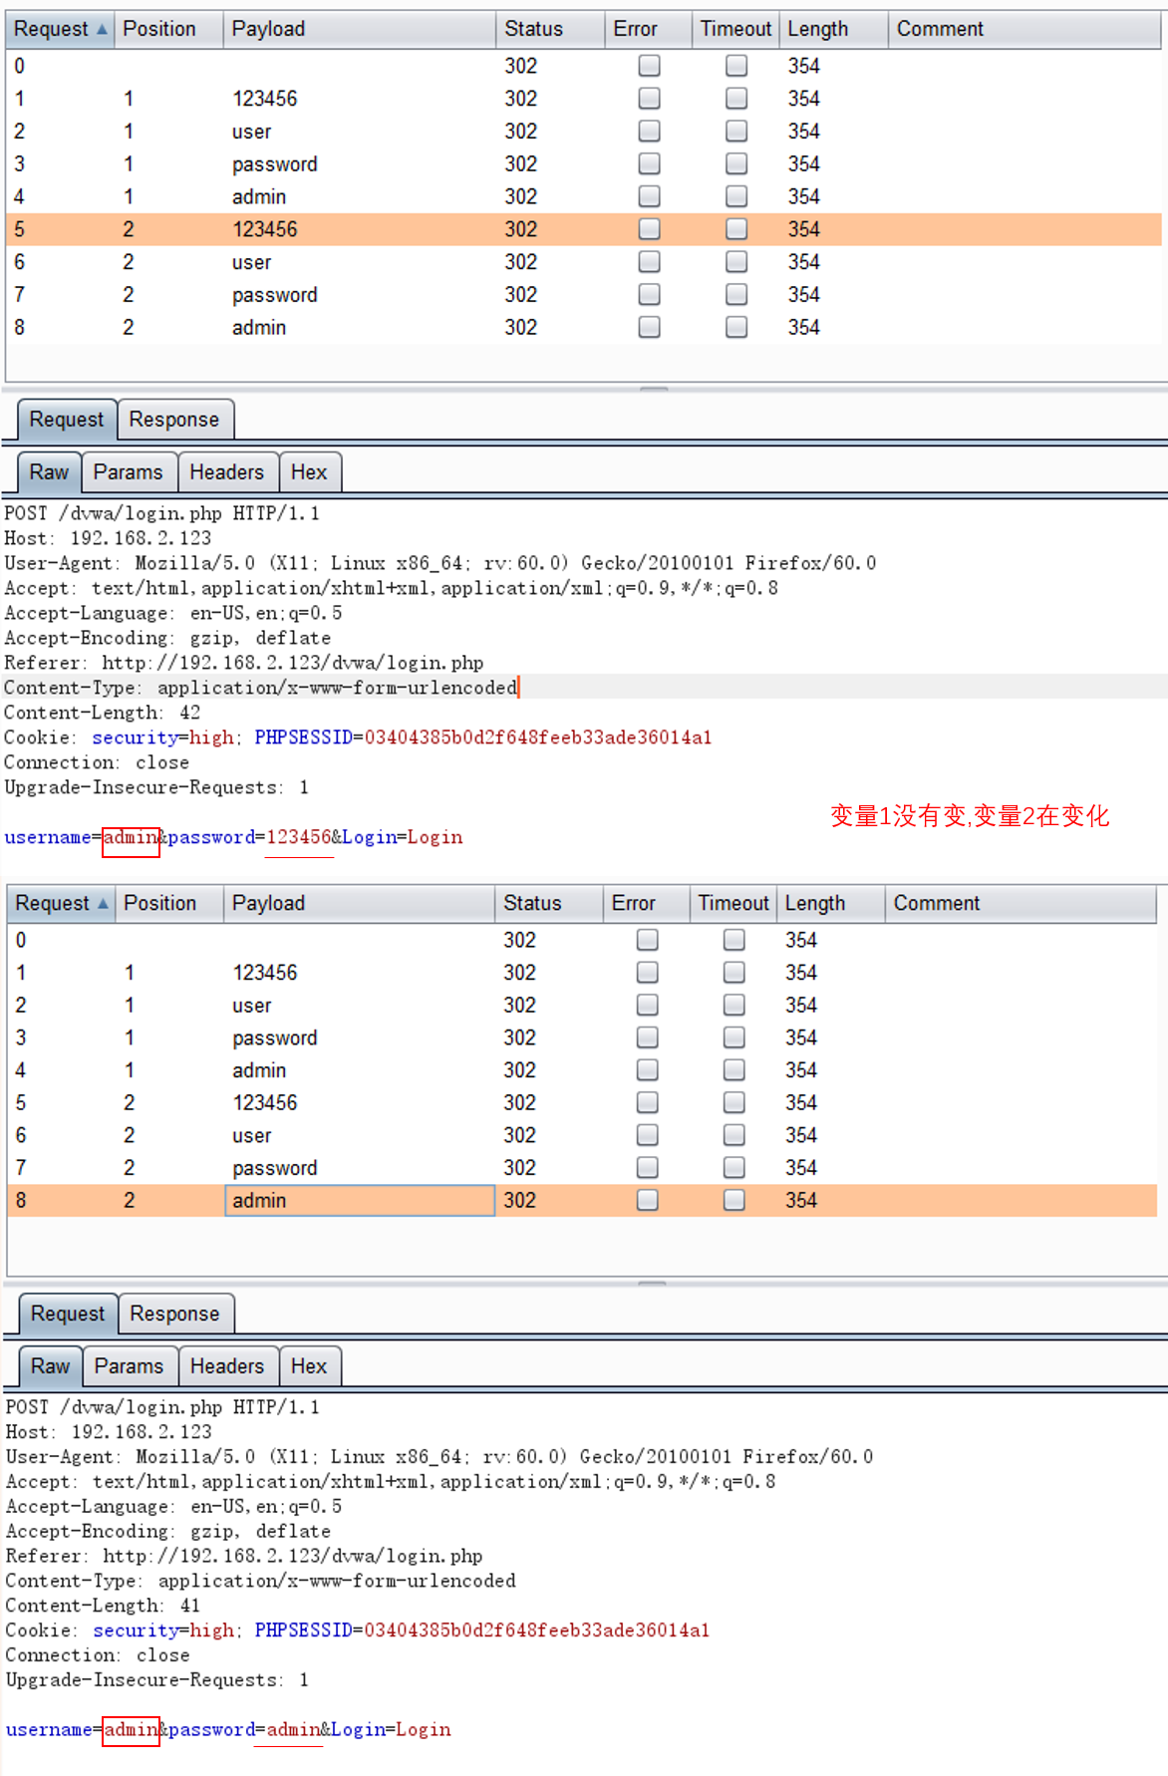Click the splitter handle below the lower results table
Screen dimensions: 1168x1776
click(x=652, y=1282)
